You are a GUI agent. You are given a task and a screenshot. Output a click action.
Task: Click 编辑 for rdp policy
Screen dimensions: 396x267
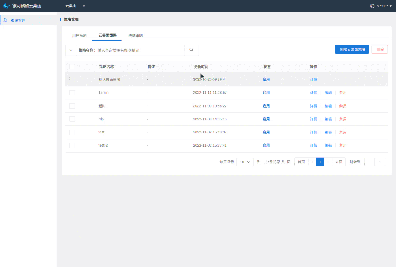click(x=328, y=119)
